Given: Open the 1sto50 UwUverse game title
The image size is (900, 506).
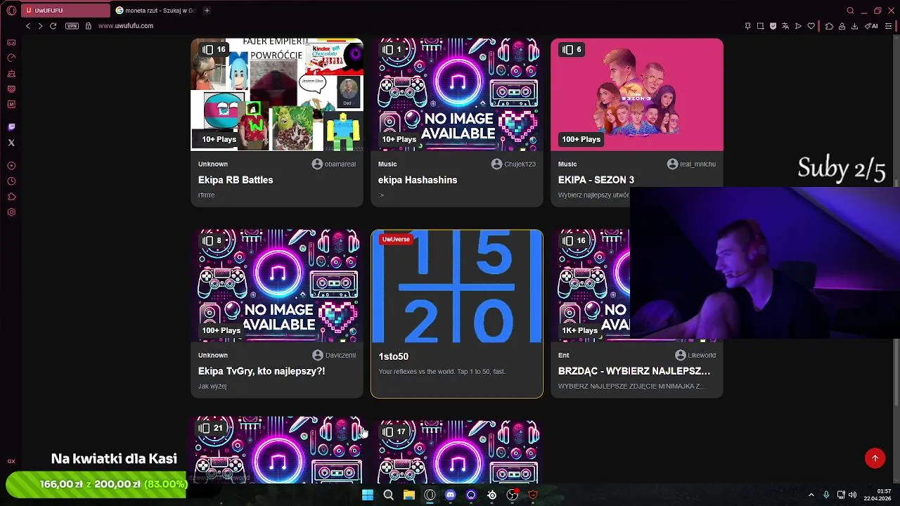Looking at the screenshot, I should click(x=393, y=356).
